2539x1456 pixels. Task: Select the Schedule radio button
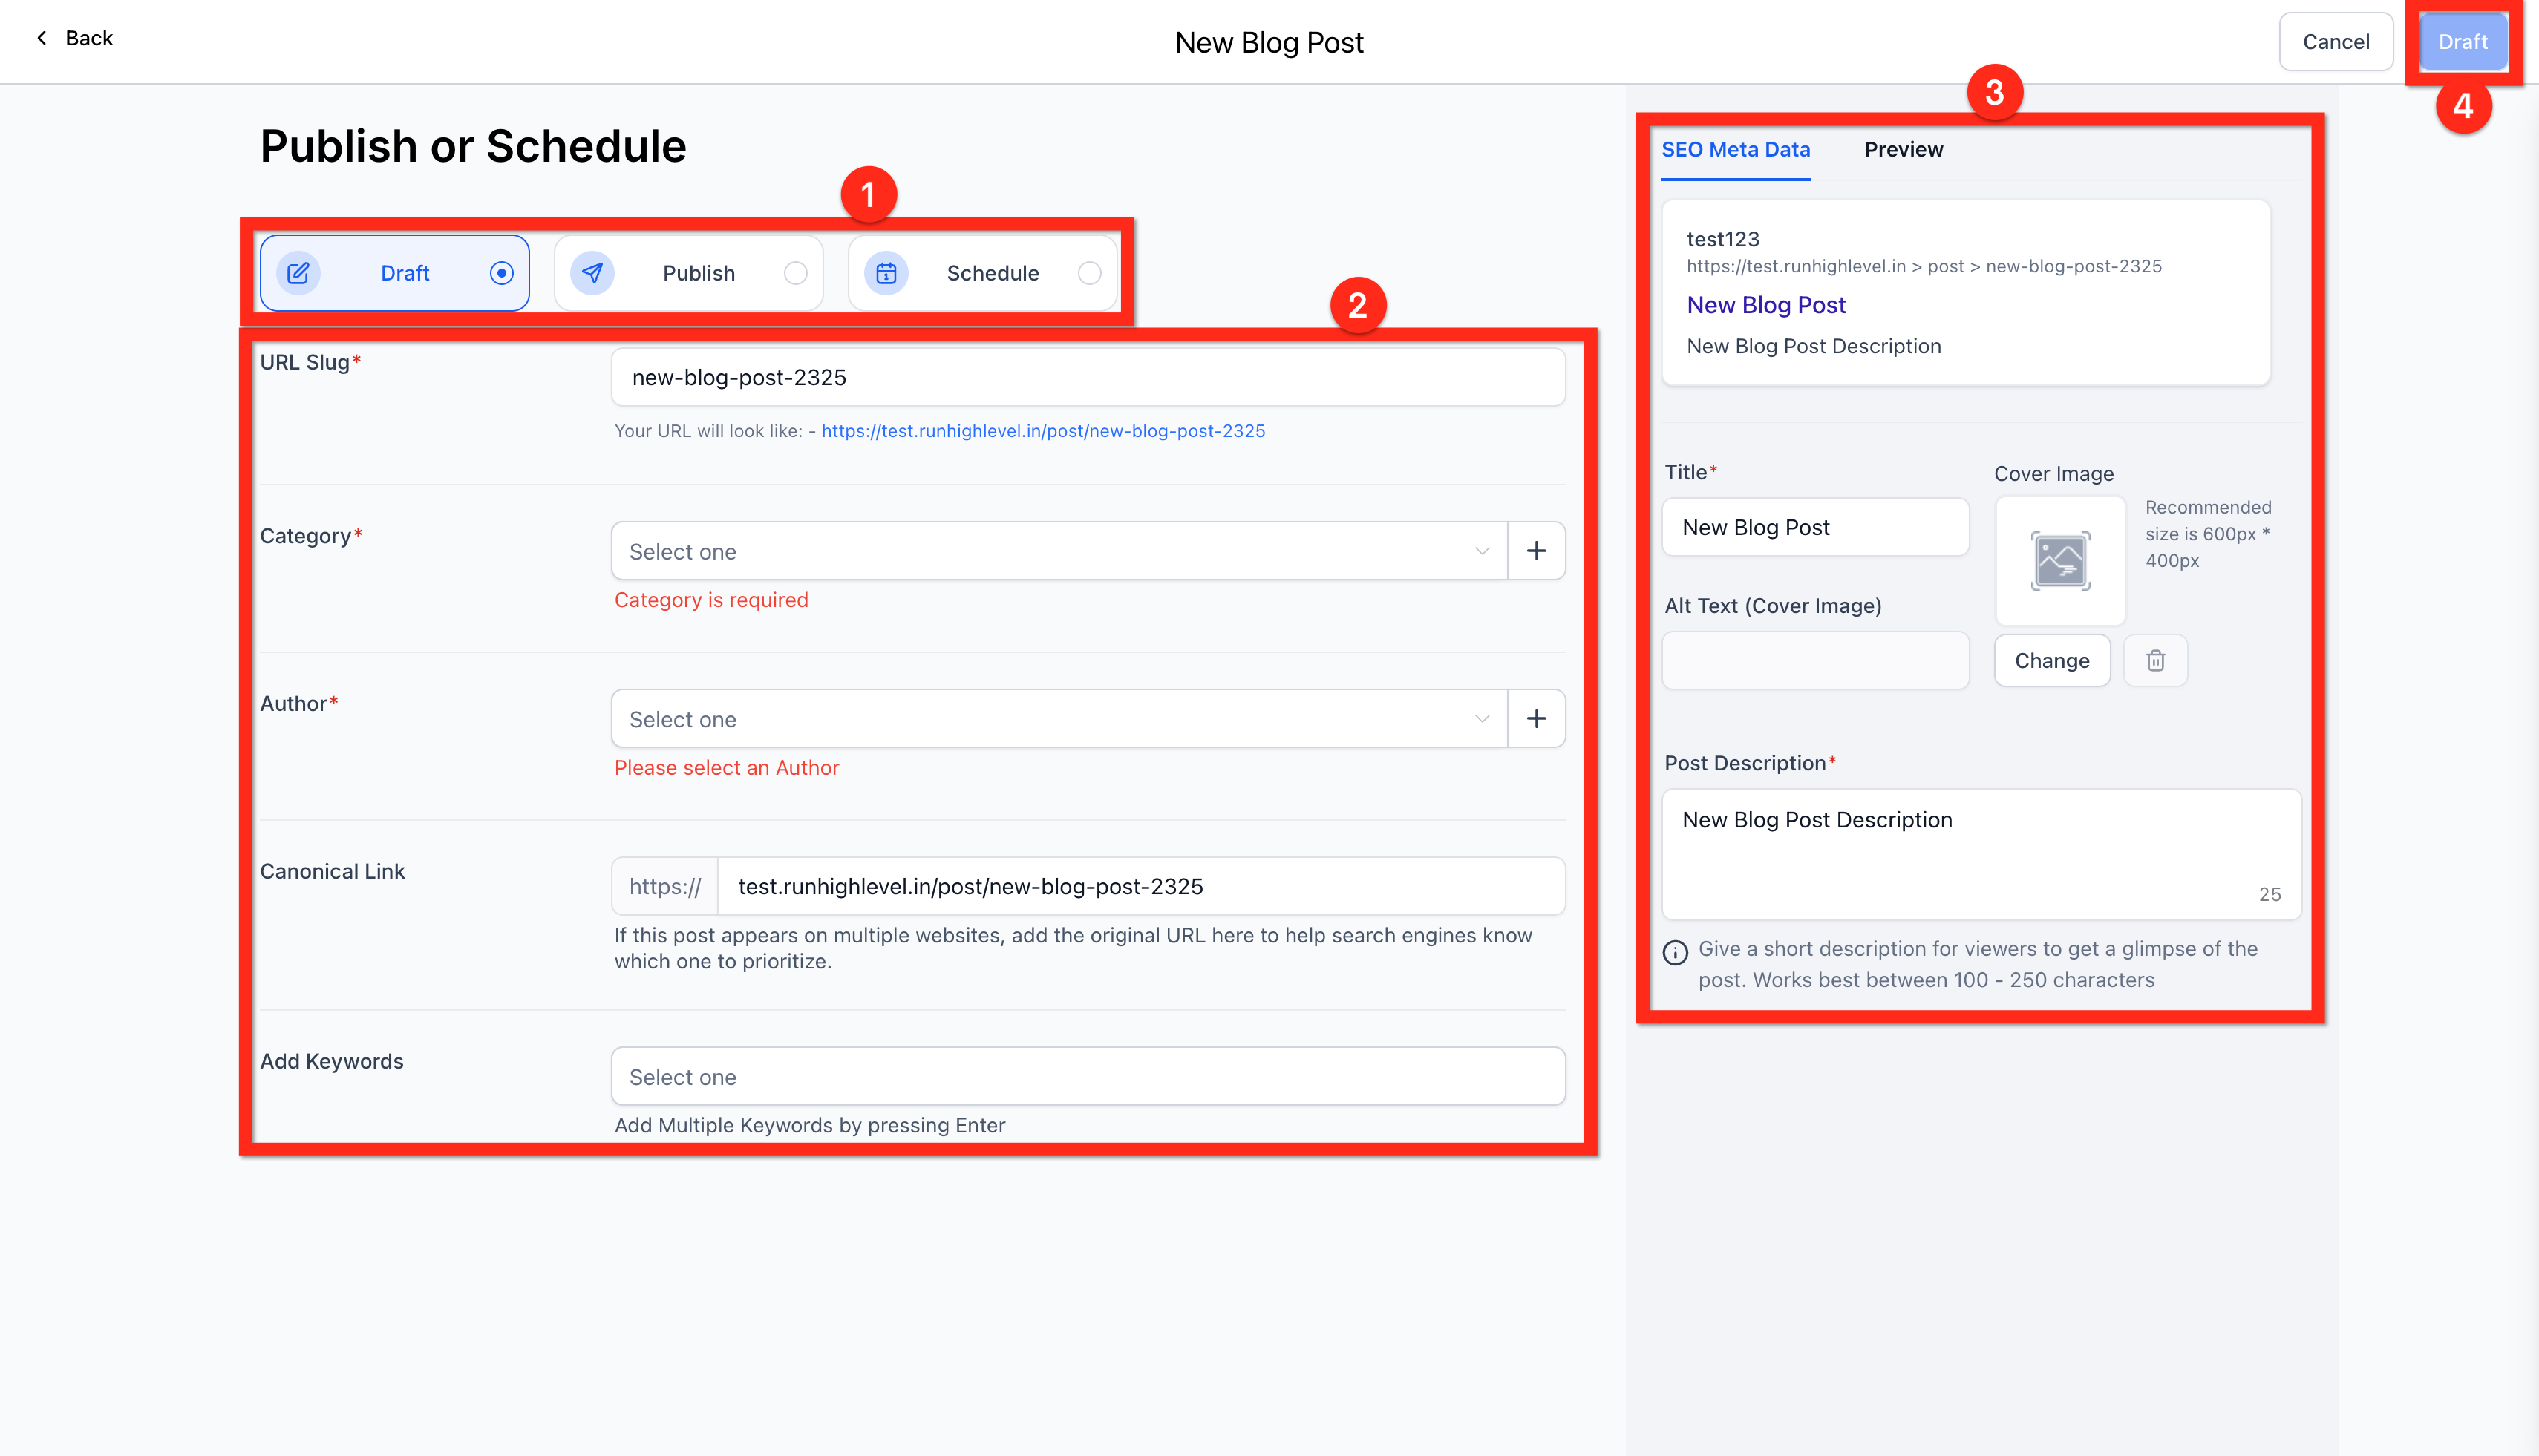pos(1089,273)
